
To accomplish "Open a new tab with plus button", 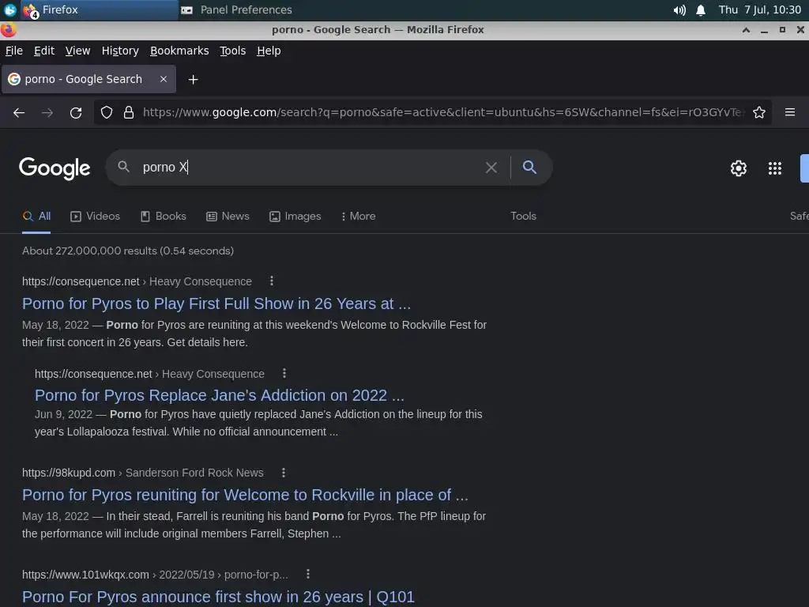I will pyautogui.click(x=193, y=80).
